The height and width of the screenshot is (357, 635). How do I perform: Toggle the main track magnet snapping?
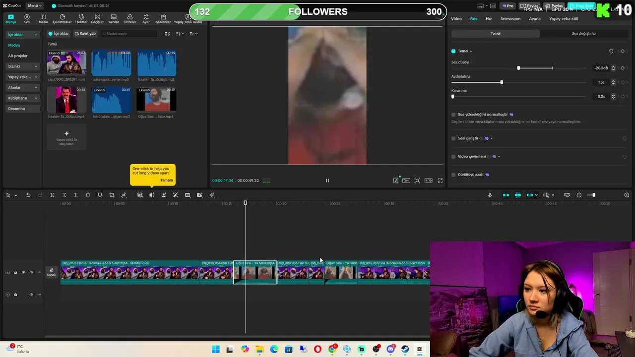(506, 195)
